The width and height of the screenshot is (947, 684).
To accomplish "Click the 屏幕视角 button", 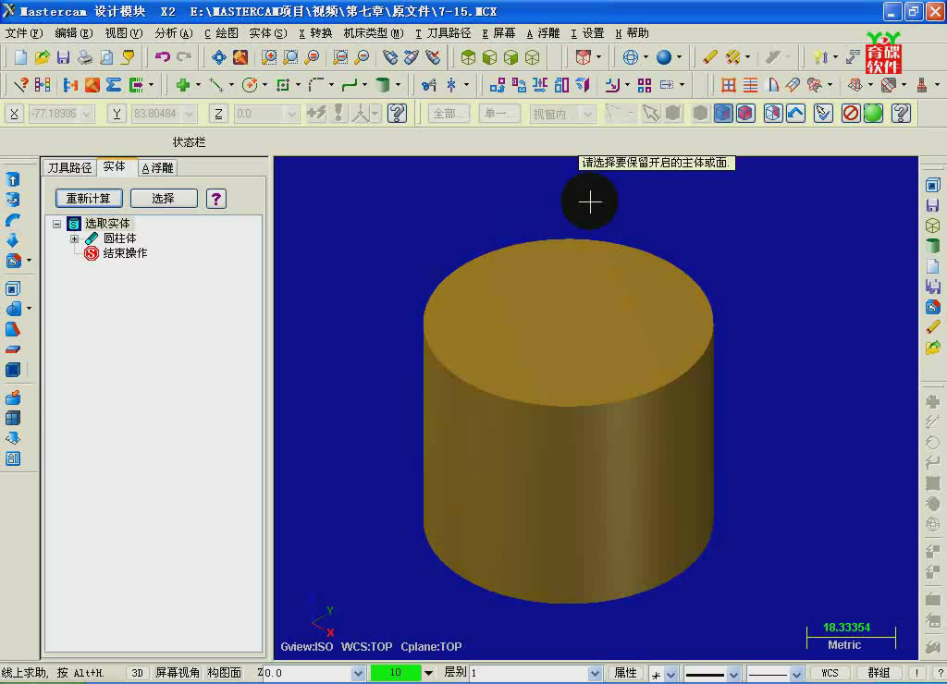I will 177,673.
